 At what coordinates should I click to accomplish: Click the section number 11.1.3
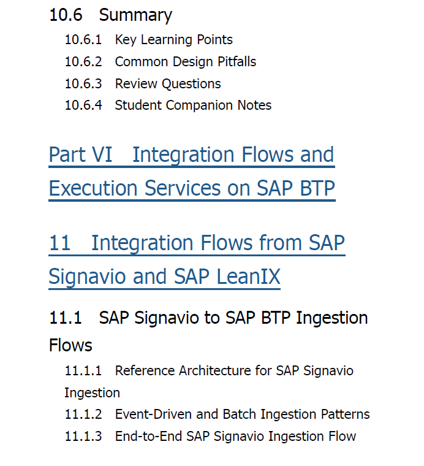point(83,437)
